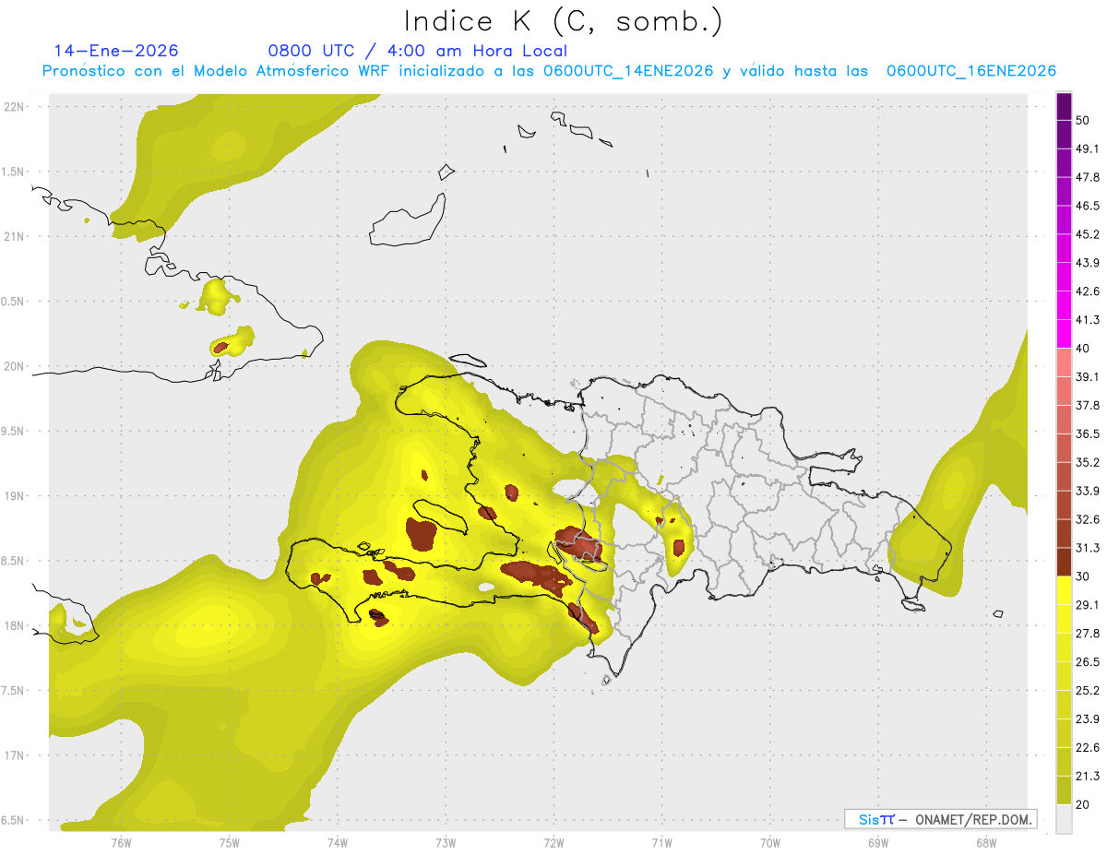Select the magenta swatch between 40 and 41.3
This screenshot has width=1107, height=855.
tap(1064, 334)
